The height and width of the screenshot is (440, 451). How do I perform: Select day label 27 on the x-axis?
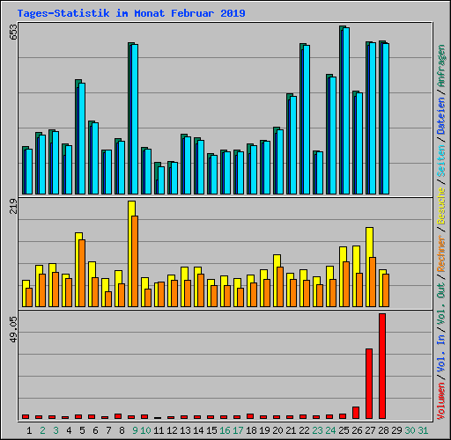coord(370,430)
